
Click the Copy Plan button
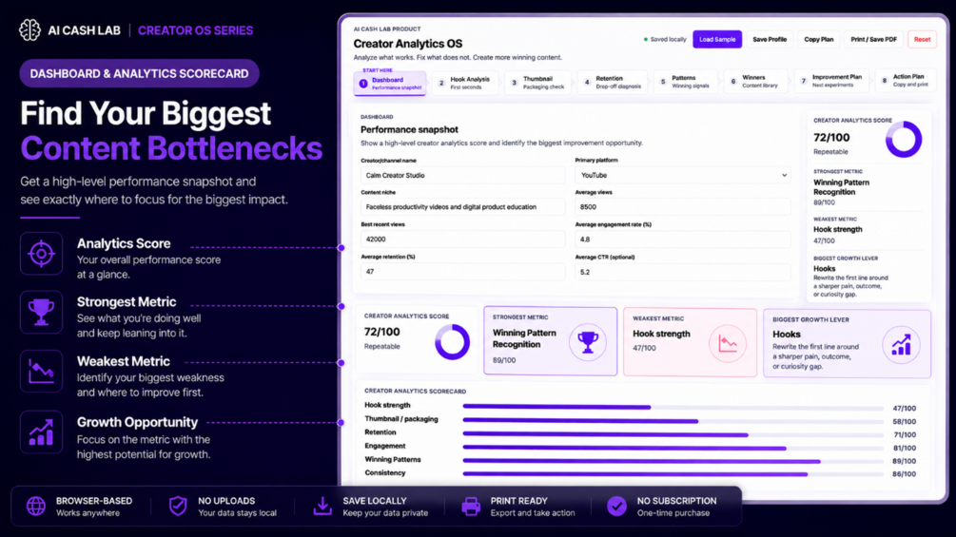[x=818, y=40]
